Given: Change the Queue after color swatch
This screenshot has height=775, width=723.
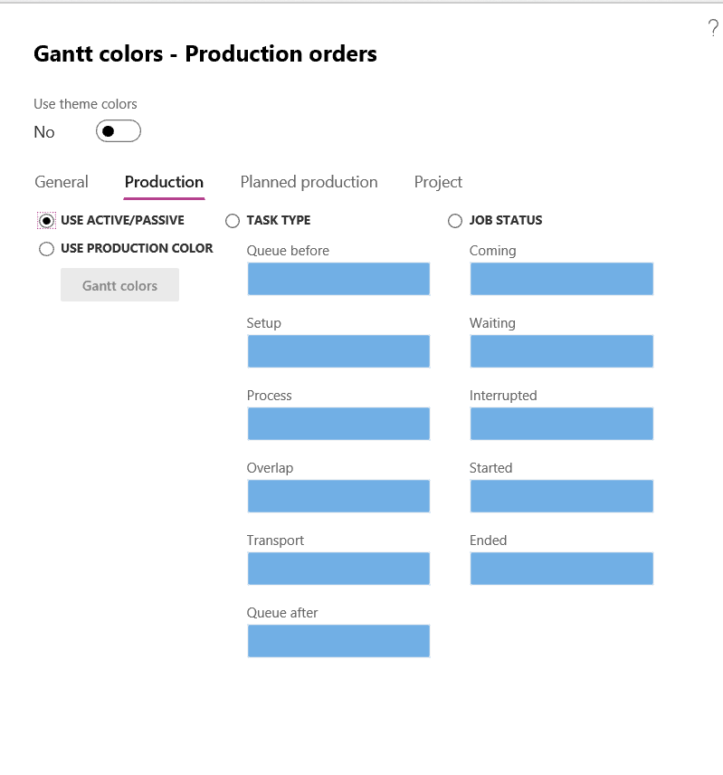Looking at the screenshot, I should (x=338, y=641).
